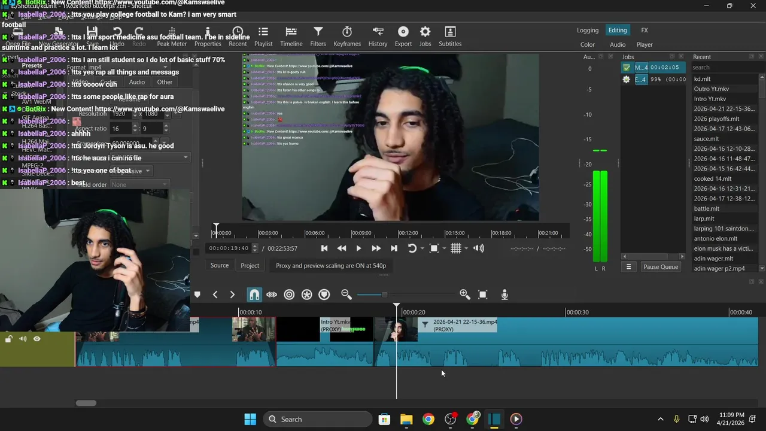Click the fast forward playback button
766x431 pixels.
tap(376, 248)
